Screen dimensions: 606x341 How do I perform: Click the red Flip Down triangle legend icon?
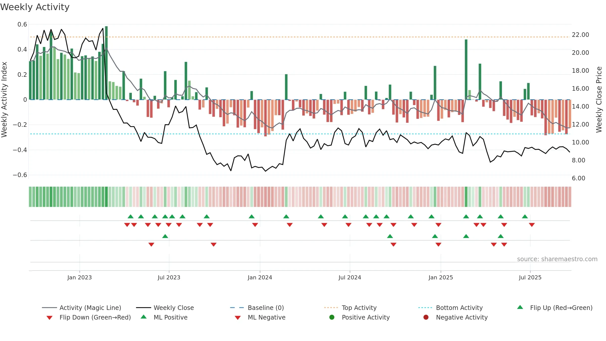(49, 318)
